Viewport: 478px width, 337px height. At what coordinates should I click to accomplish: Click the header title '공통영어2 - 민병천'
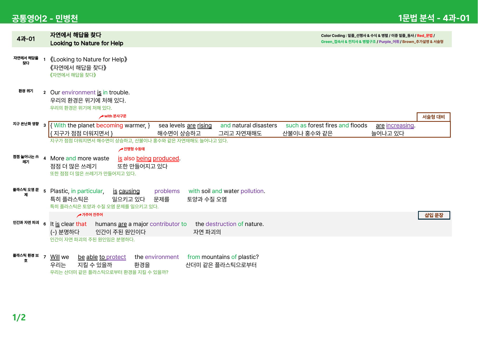pyautogui.click(x=45, y=18)
